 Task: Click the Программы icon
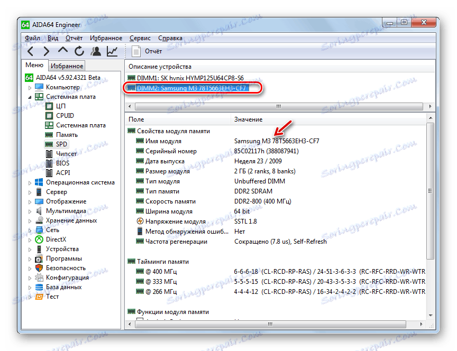click(x=39, y=258)
